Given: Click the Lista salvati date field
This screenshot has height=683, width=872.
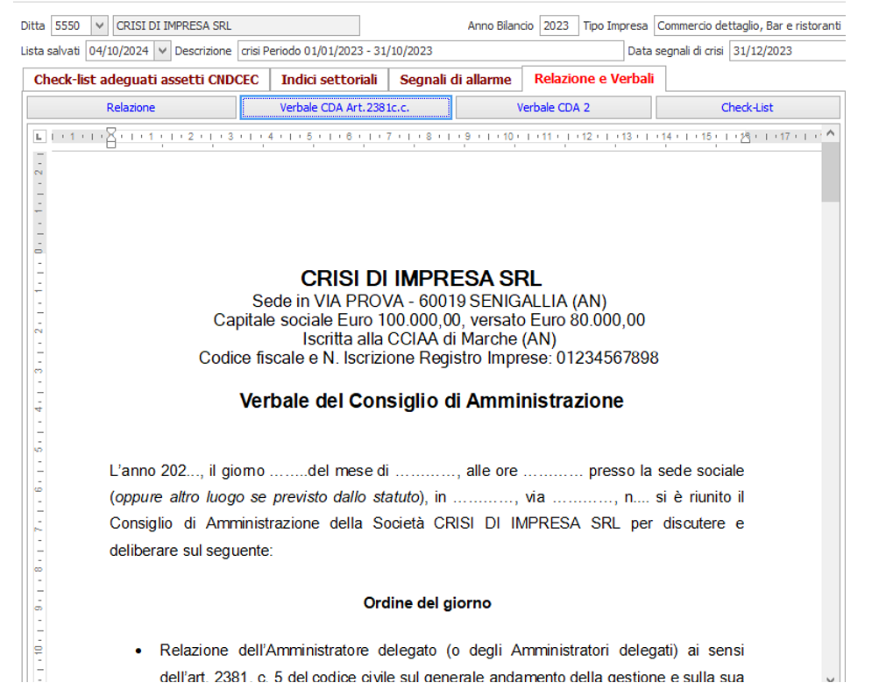Looking at the screenshot, I should [x=120, y=51].
